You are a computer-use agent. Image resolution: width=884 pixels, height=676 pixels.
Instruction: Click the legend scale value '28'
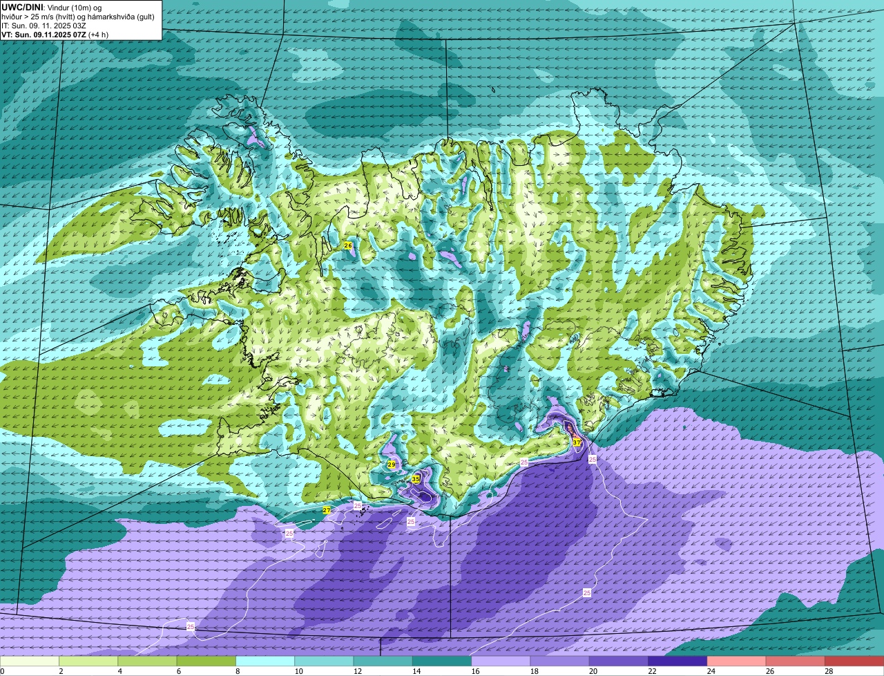[829, 671]
